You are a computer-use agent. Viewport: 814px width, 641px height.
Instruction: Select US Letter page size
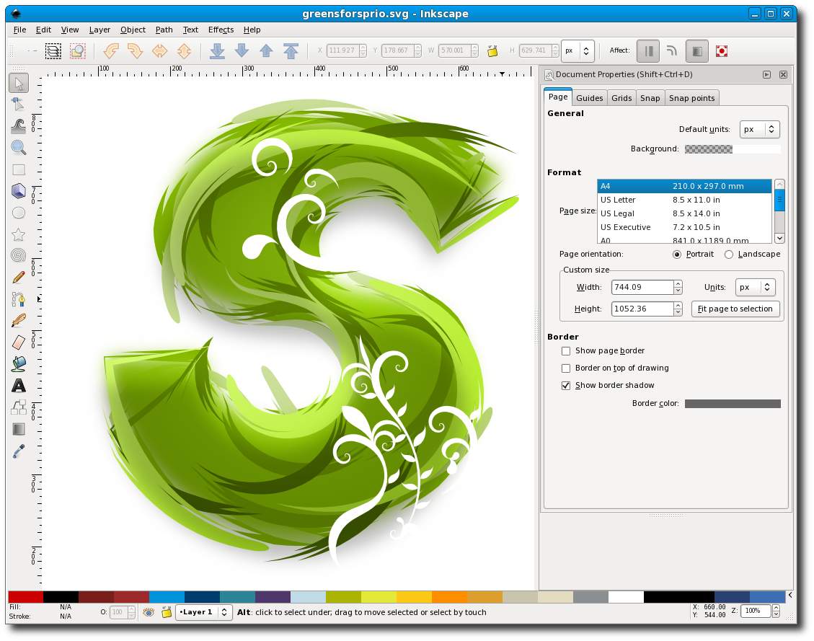(x=684, y=200)
